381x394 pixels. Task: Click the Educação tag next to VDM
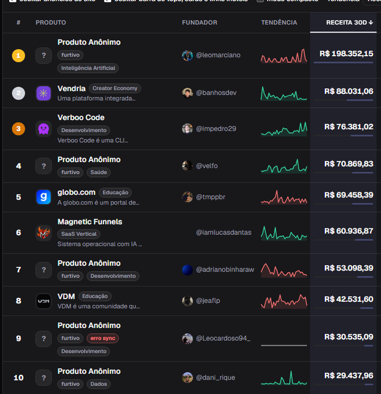95,296
